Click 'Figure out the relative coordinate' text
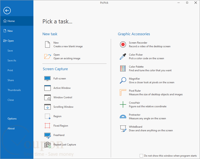Screen dimensions: 200x159 (148, 107)
